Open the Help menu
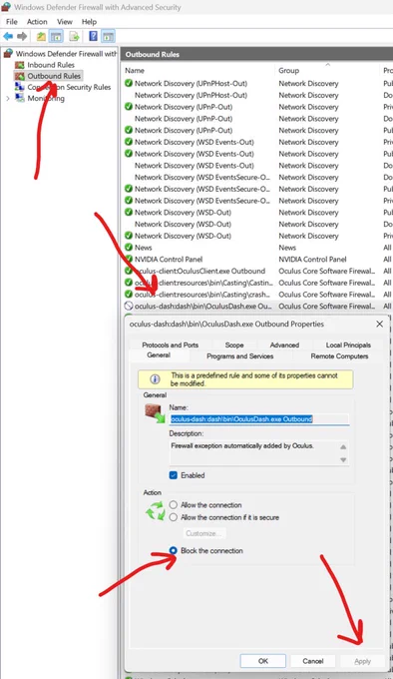393x679 pixels. coord(89,22)
